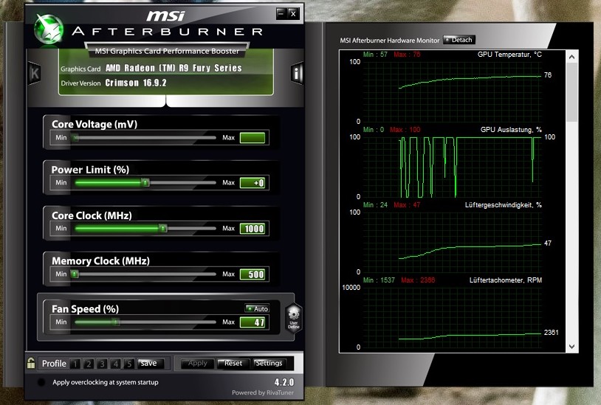The image size is (601, 405).
Task: Open the information i side button
Action: coord(297,73)
